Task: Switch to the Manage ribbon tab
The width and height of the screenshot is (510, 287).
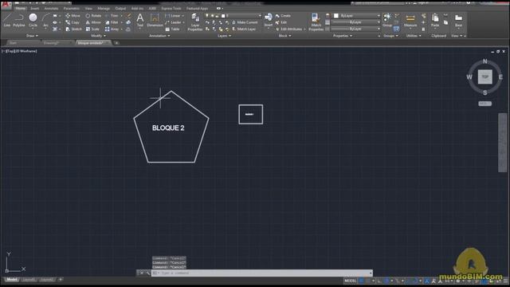Action: [104, 9]
